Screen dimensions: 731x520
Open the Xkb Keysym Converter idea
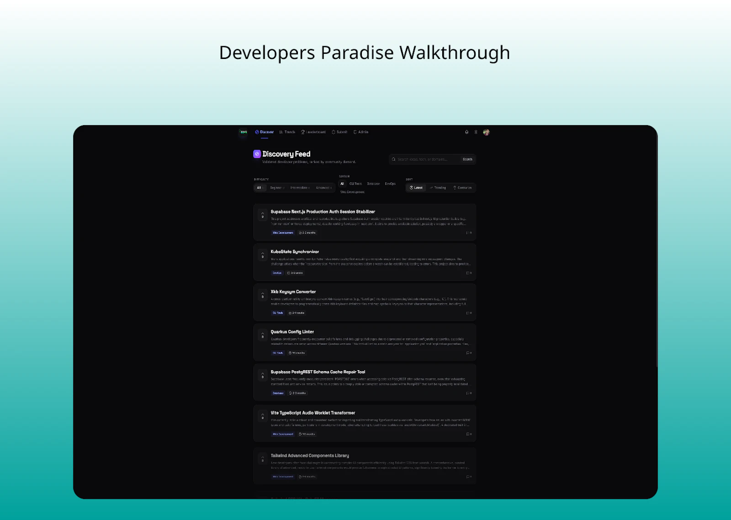point(293,292)
